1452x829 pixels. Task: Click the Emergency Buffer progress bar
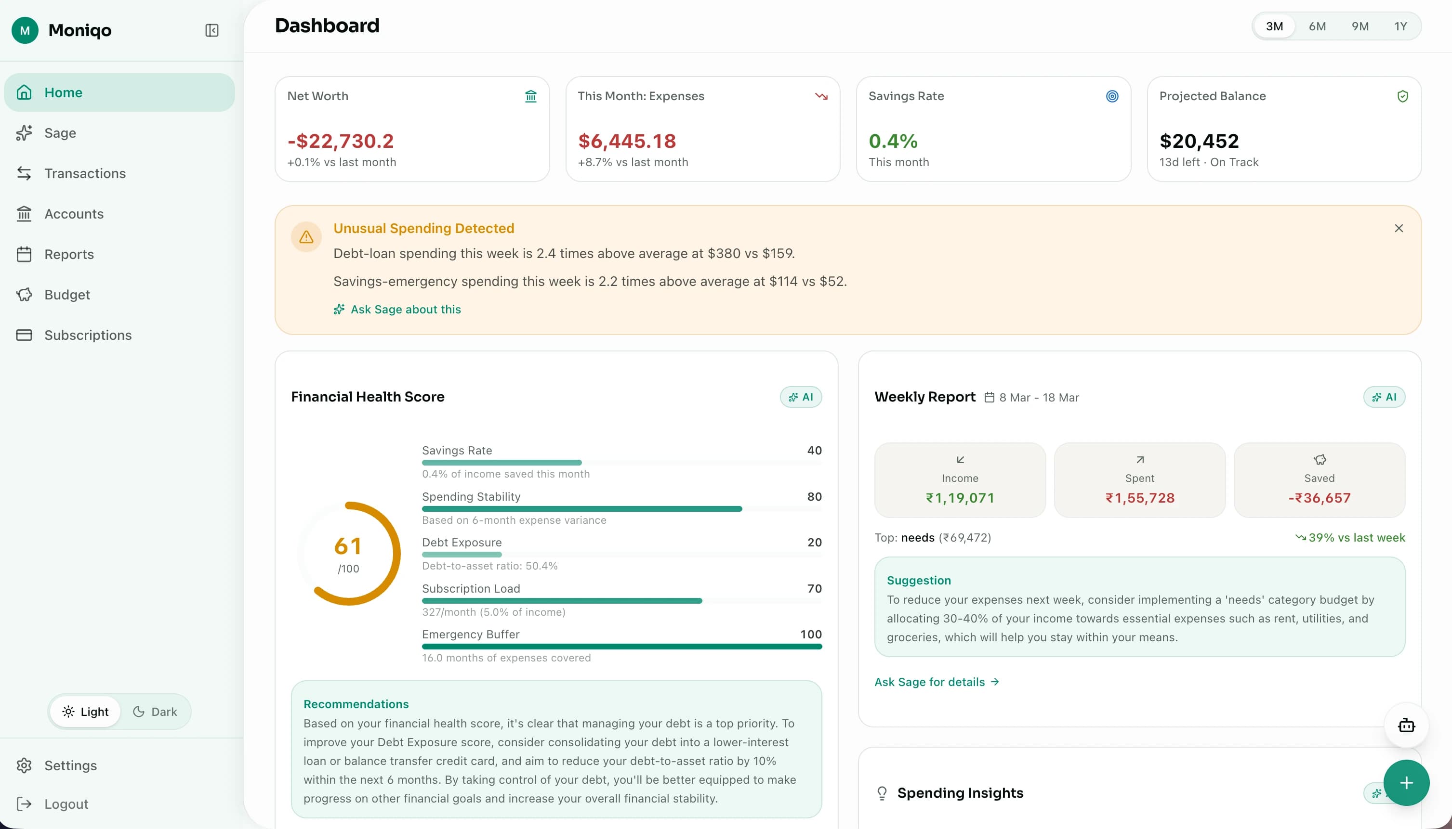[621, 646]
